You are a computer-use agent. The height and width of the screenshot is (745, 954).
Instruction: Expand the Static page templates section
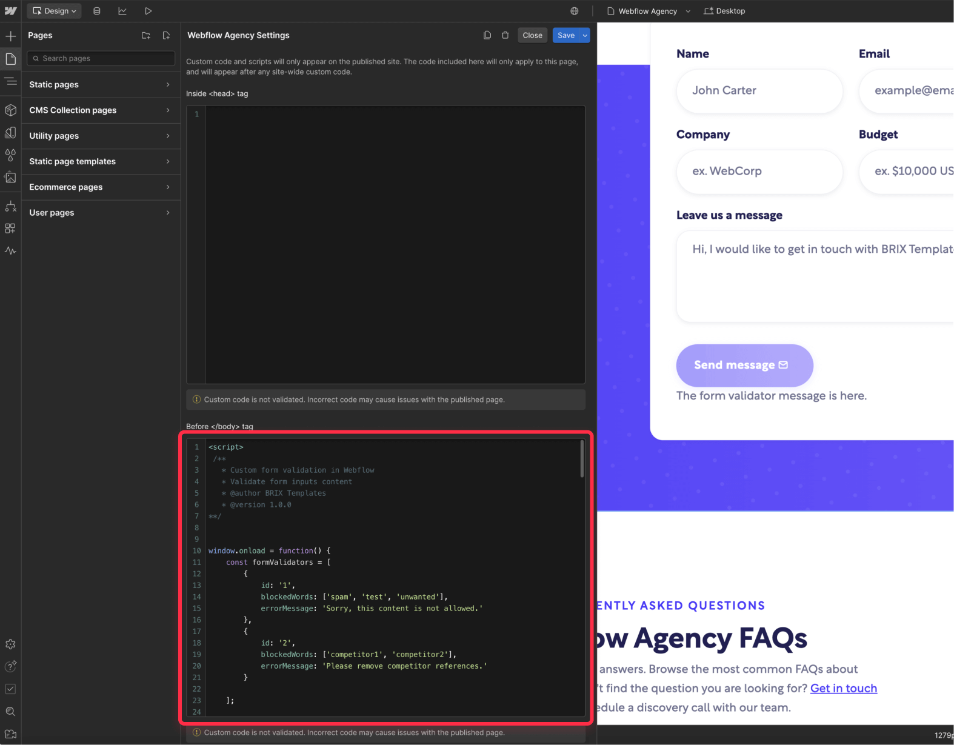(101, 161)
